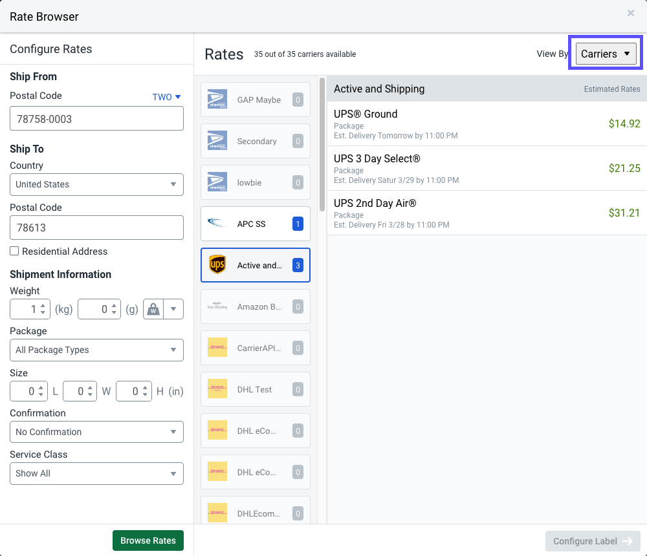647x556 pixels.
Task: Click the carrier list scrollbar
Action: [322, 144]
